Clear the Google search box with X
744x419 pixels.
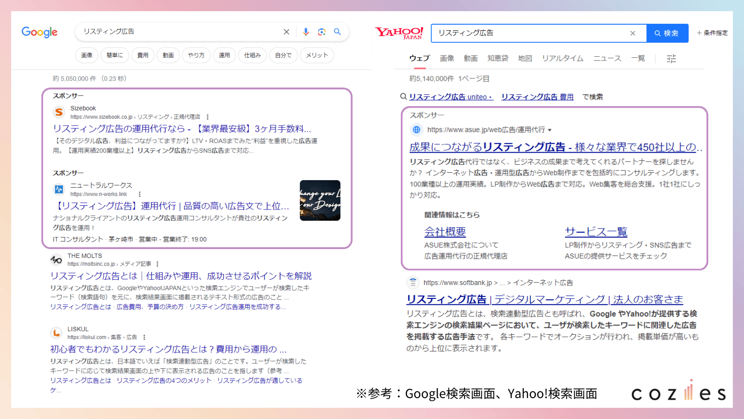coord(286,32)
